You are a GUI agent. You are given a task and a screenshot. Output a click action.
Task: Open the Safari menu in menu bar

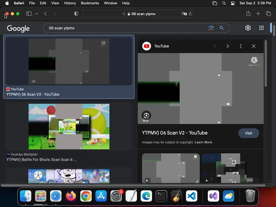point(19,3)
